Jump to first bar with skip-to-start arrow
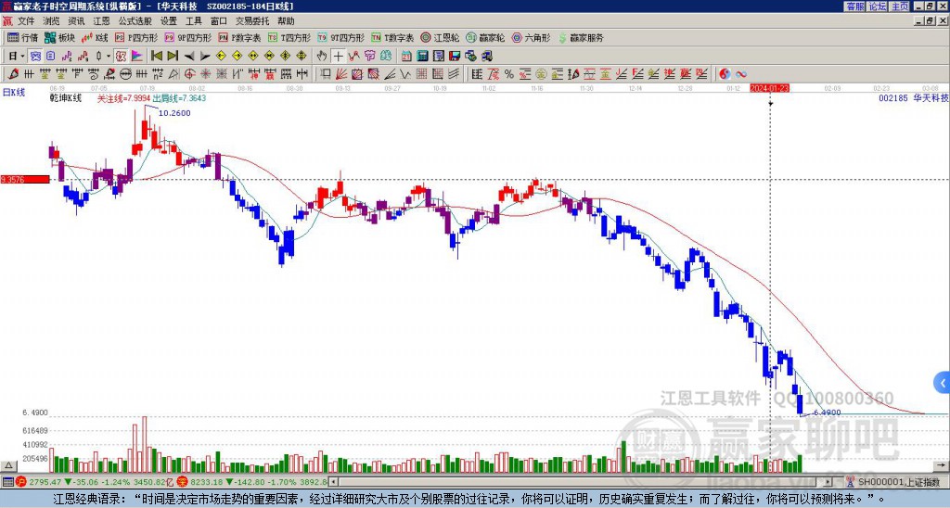950x508 pixels. click(156, 56)
